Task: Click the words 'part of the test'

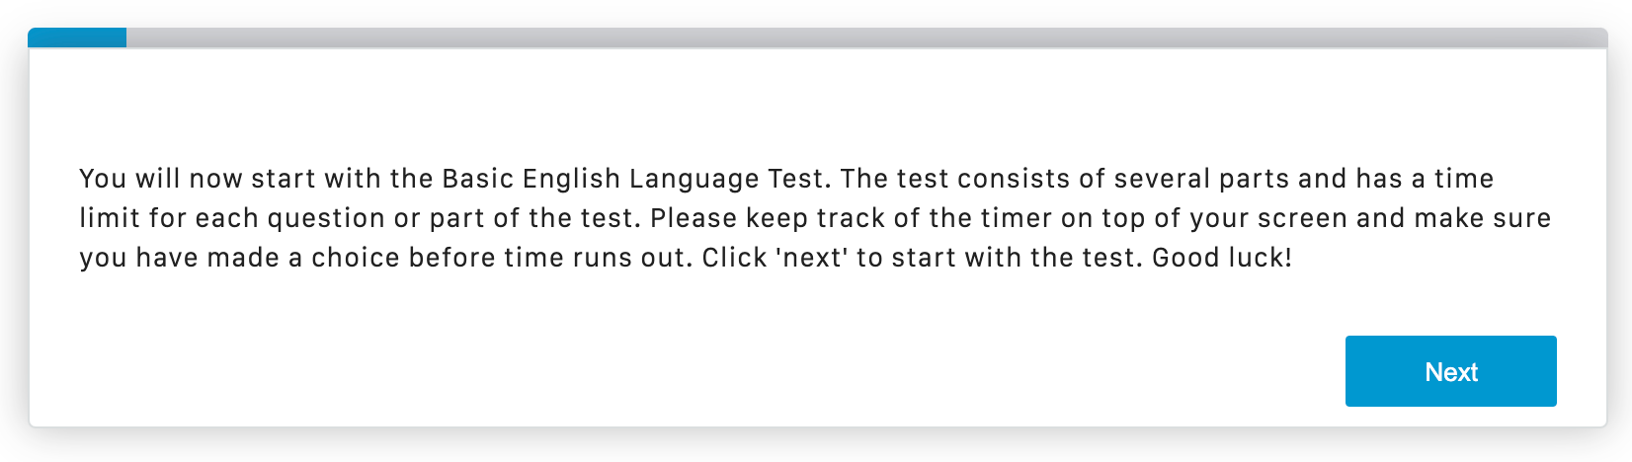Action: tap(535, 218)
